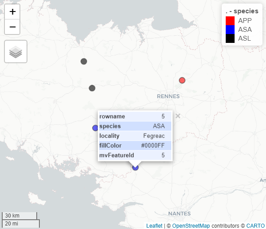Open the Leaflet attribution link

point(154,225)
